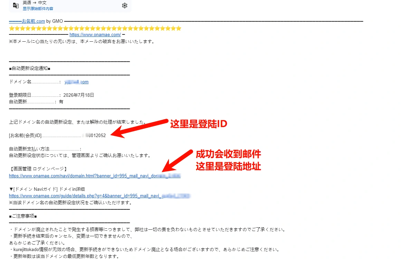Show original mail content link 显示原始邮件内容
The image size is (401, 260).
(x=38, y=9)
